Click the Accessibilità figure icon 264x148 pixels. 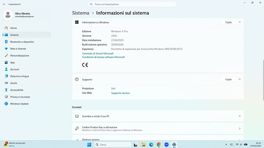click(6, 90)
